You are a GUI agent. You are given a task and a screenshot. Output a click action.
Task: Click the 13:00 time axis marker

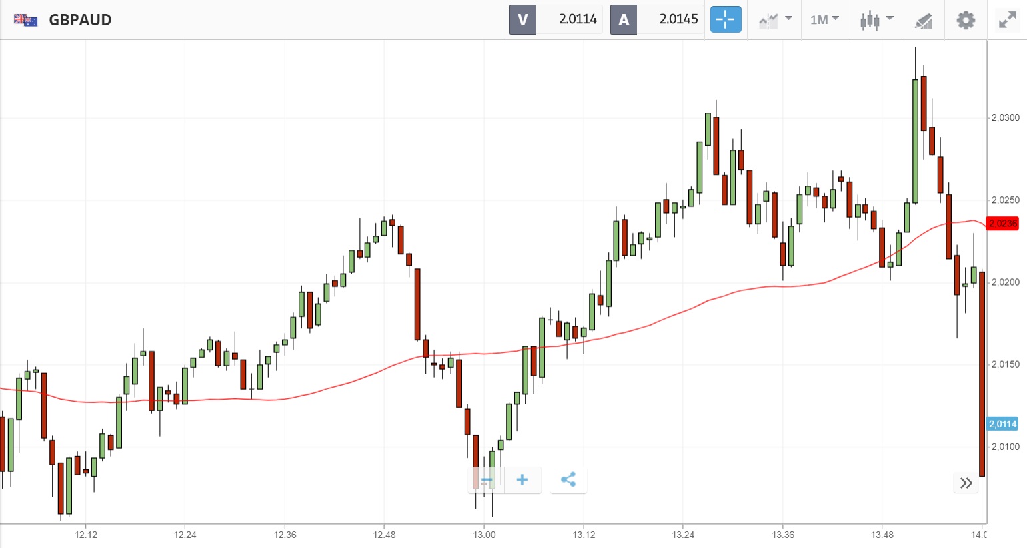point(484,535)
